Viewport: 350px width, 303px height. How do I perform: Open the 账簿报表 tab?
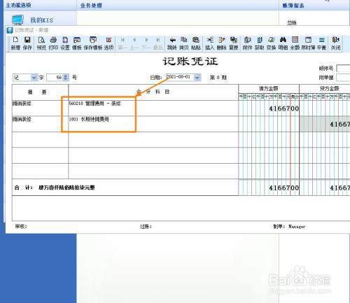click(x=293, y=6)
